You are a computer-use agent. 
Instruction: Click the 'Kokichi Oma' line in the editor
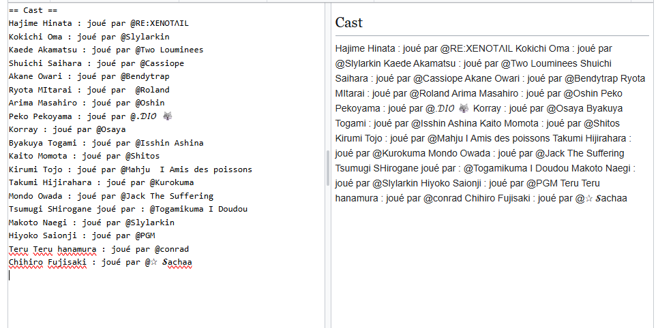(89, 37)
